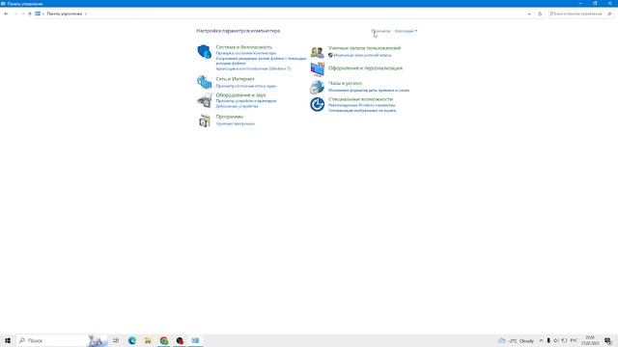Image resolution: width=618 pixels, height=347 pixels.
Task: Open System and Security shield icon
Action: click(204, 51)
